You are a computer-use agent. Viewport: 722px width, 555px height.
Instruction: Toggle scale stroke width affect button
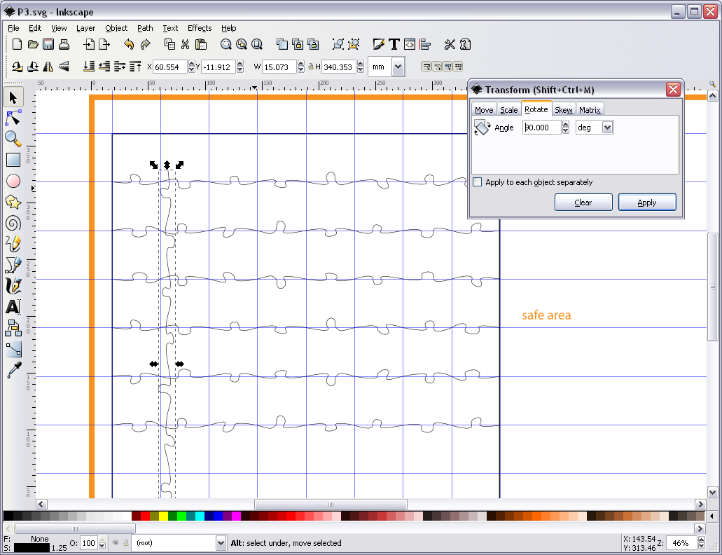[x=426, y=67]
